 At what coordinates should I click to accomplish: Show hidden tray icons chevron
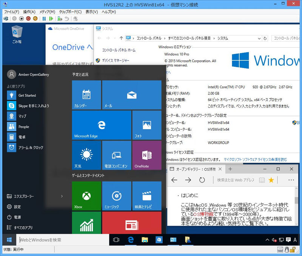pyautogui.click(x=267, y=240)
